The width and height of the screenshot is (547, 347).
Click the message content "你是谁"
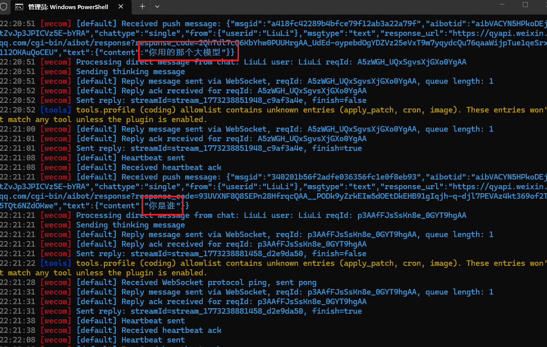[x=162, y=206]
